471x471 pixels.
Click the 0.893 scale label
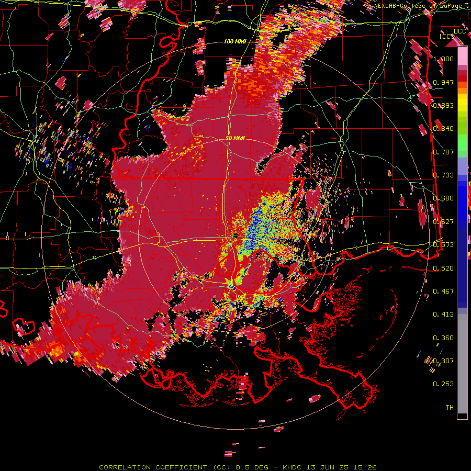(x=443, y=105)
